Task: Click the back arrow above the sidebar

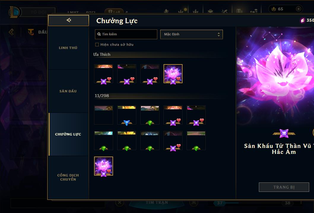Action: point(69,20)
